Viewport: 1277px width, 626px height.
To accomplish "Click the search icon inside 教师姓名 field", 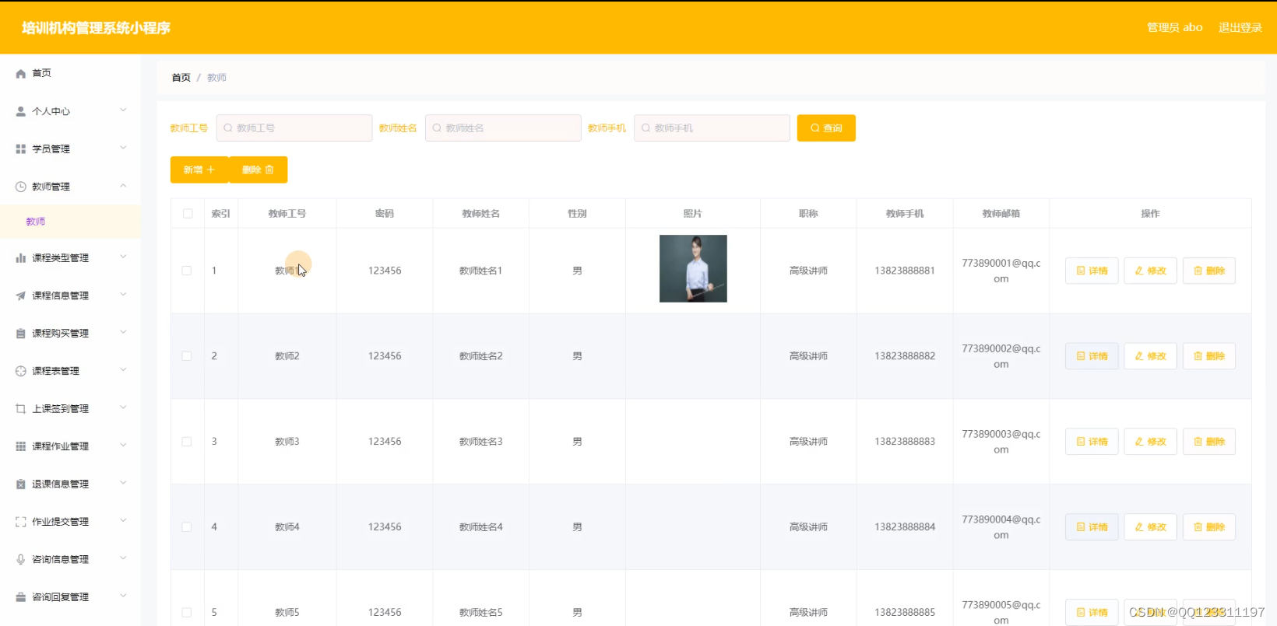I will (437, 128).
